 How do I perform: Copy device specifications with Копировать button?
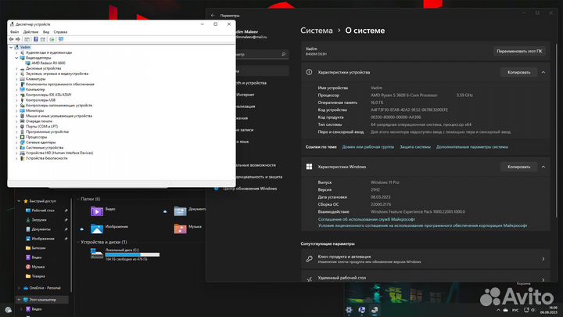click(519, 72)
